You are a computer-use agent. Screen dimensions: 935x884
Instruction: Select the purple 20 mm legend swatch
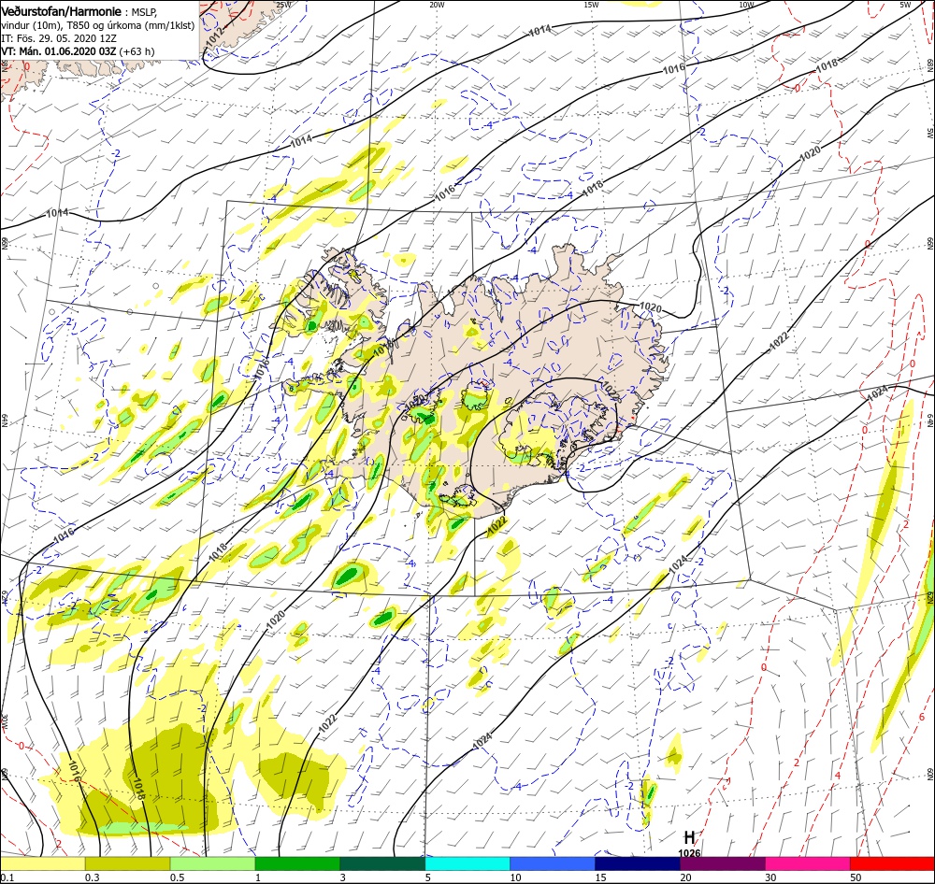pos(722,863)
